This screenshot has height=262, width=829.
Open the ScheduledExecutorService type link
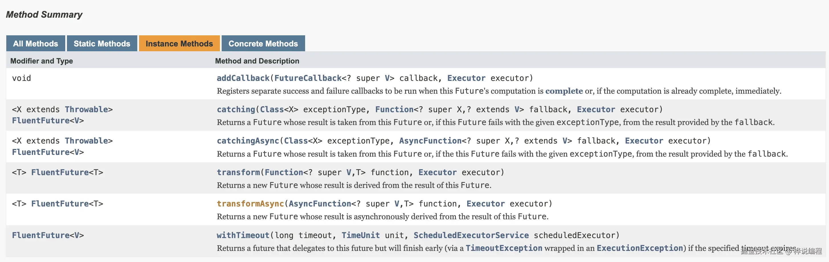point(471,235)
